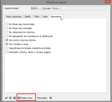
Task: Go to the Filtro tab
Action: 37,17
